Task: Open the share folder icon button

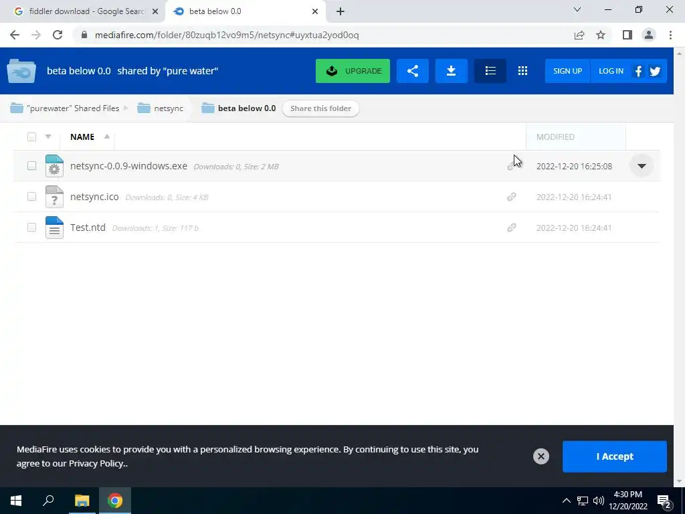Action: [412, 71]
